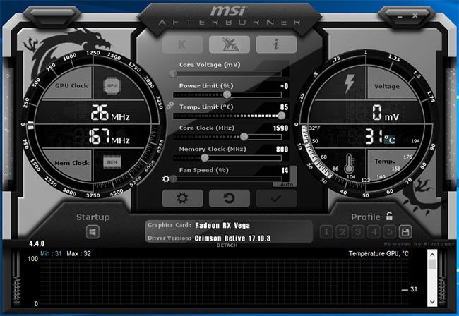459x316 pixels.
Task: Toggle Auto fan speed mode
Action: pyautogui.click(x=287, y=183)
